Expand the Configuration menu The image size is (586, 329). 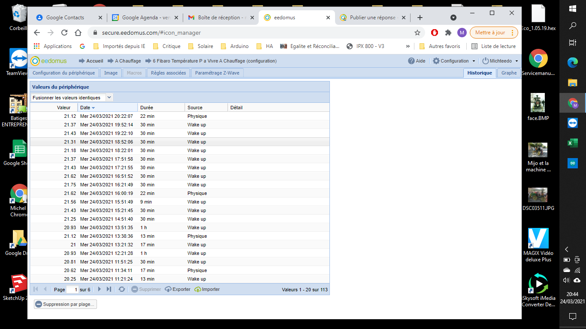pos(454,61)
